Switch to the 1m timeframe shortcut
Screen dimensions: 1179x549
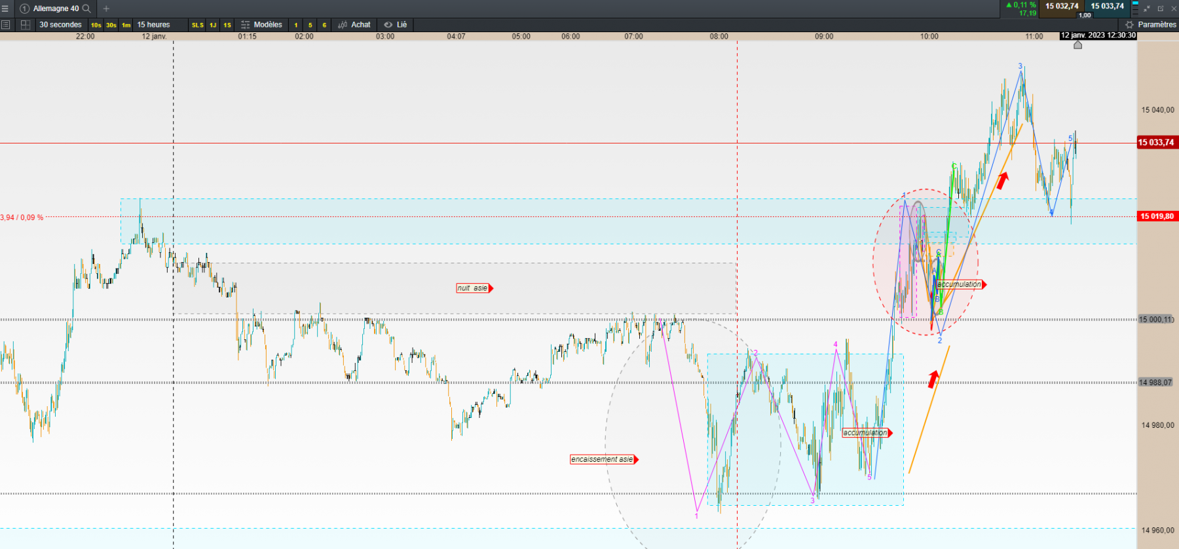126,25
